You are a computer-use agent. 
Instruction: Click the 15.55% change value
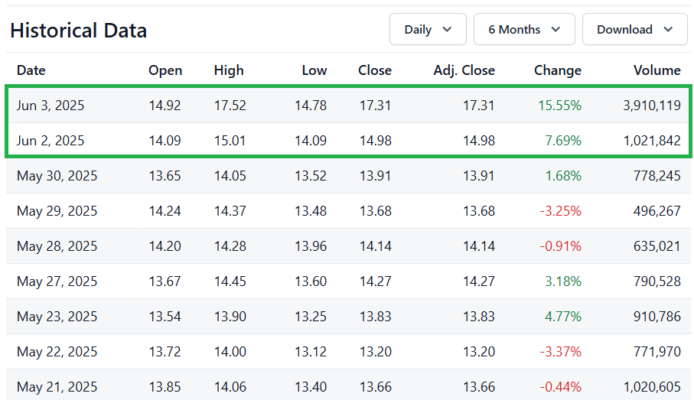point(559,106)
